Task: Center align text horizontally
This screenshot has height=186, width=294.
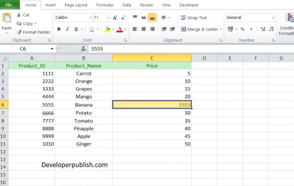Action: [x=144, y=29]
